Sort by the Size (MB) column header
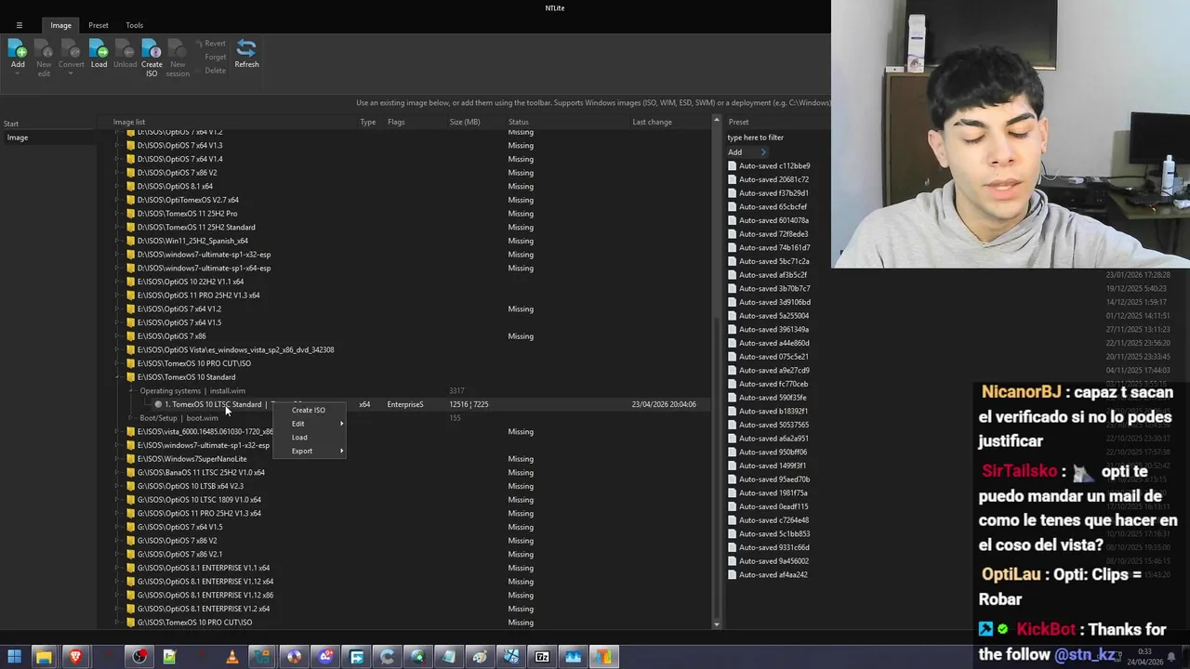The image size is (1190, 669). 465,122
